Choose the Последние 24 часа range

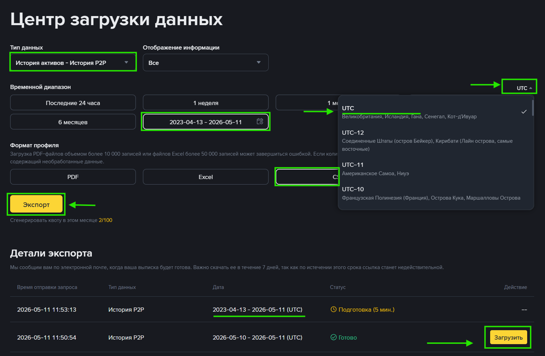73,103
